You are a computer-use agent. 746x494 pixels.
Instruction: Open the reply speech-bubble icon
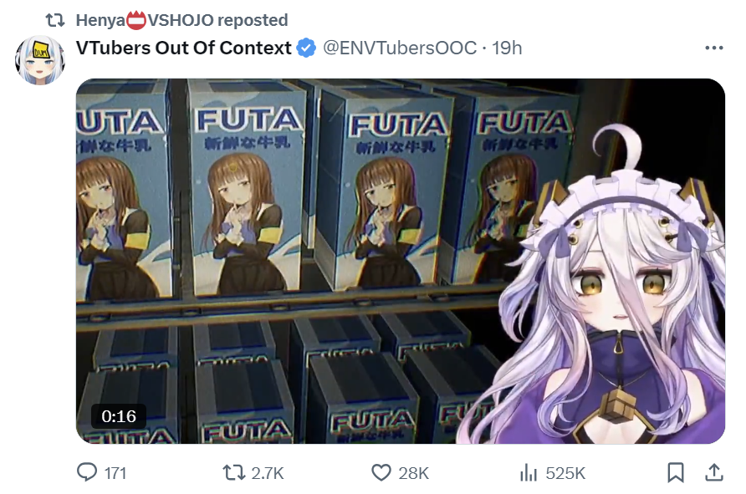pyautogui.click(x=87, y=472)
